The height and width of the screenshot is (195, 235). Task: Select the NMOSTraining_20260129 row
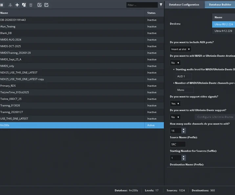(82, 53)
